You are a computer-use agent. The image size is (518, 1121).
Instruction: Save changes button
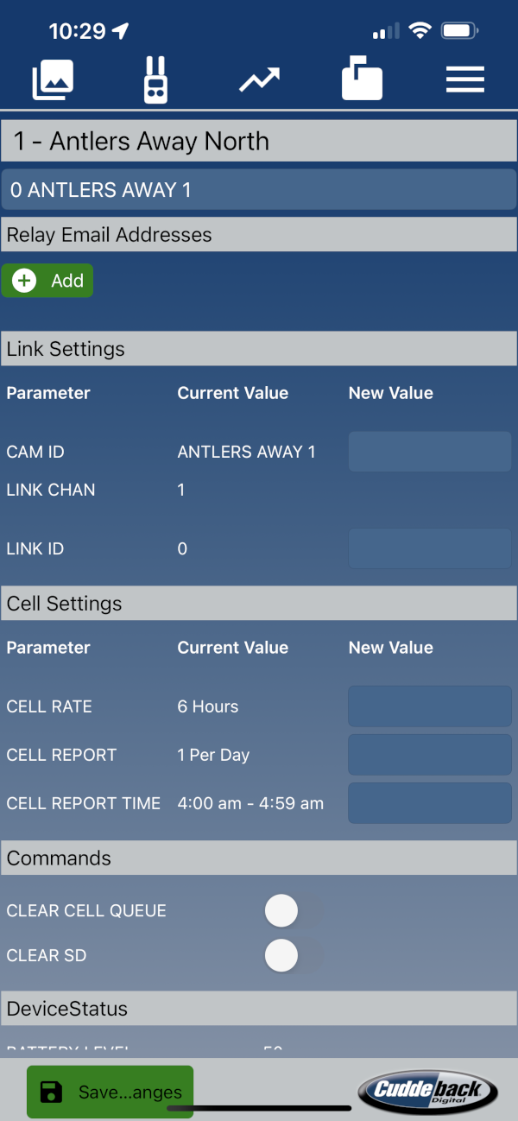110,1092
